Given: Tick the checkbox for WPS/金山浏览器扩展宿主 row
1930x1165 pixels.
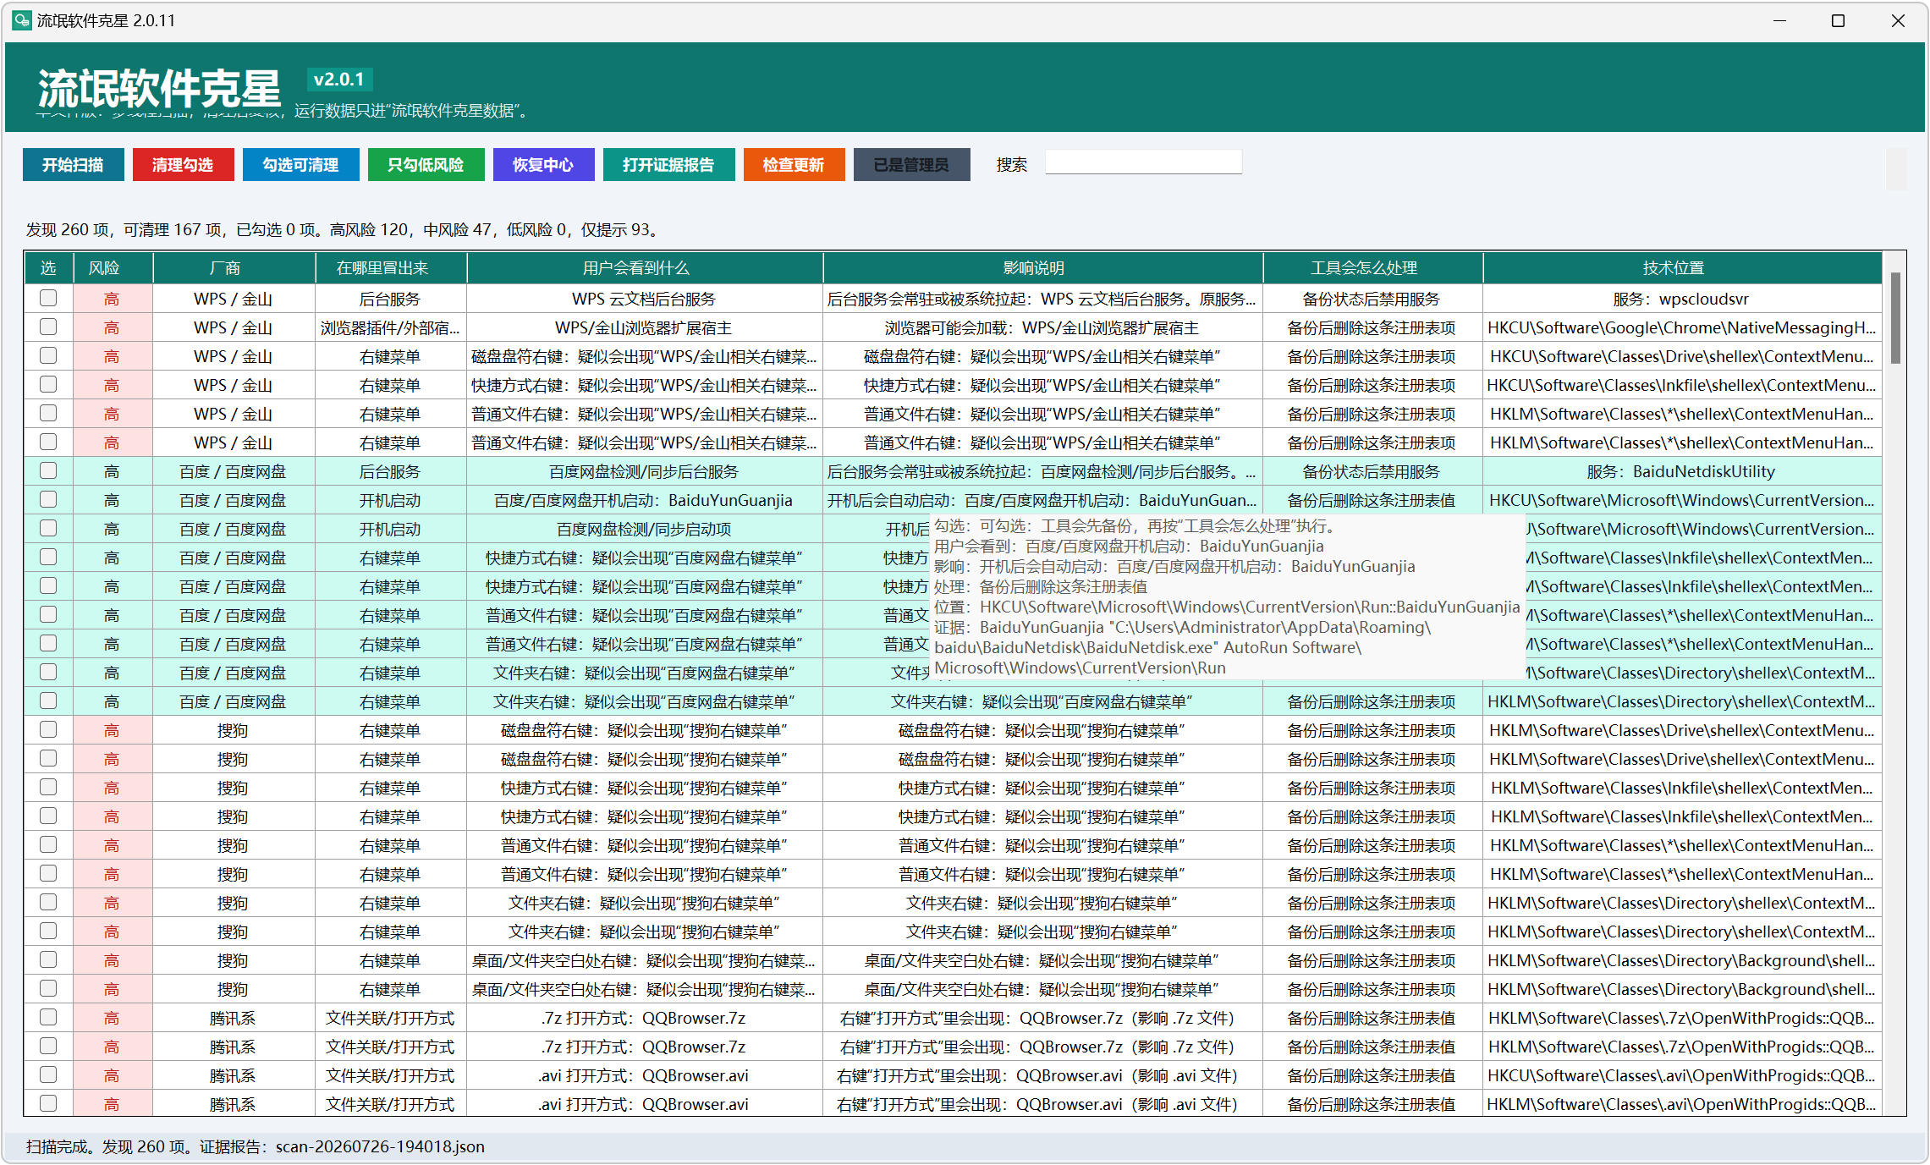Looking at the screenshot, I should pos(48,327).
